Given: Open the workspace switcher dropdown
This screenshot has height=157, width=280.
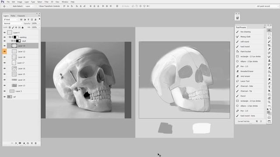Looking at the screenshot, I should pos(267,6).
